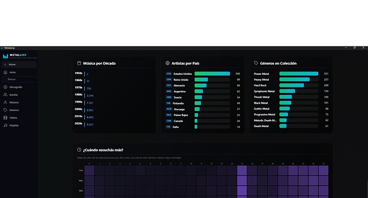
Task: Click the home icon beside Inicio
Action: [x=5, y=73]
